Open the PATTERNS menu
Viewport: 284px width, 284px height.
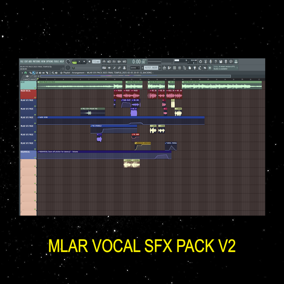point(37,62)
